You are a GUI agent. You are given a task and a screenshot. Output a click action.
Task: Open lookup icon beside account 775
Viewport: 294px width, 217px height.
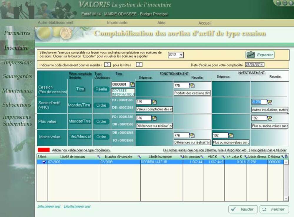pyautogui.click(x=192, y=85)
